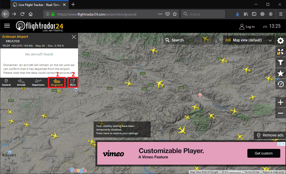Click Remove ads button
The height and width of the screenshot is (174, 286).
270,135
